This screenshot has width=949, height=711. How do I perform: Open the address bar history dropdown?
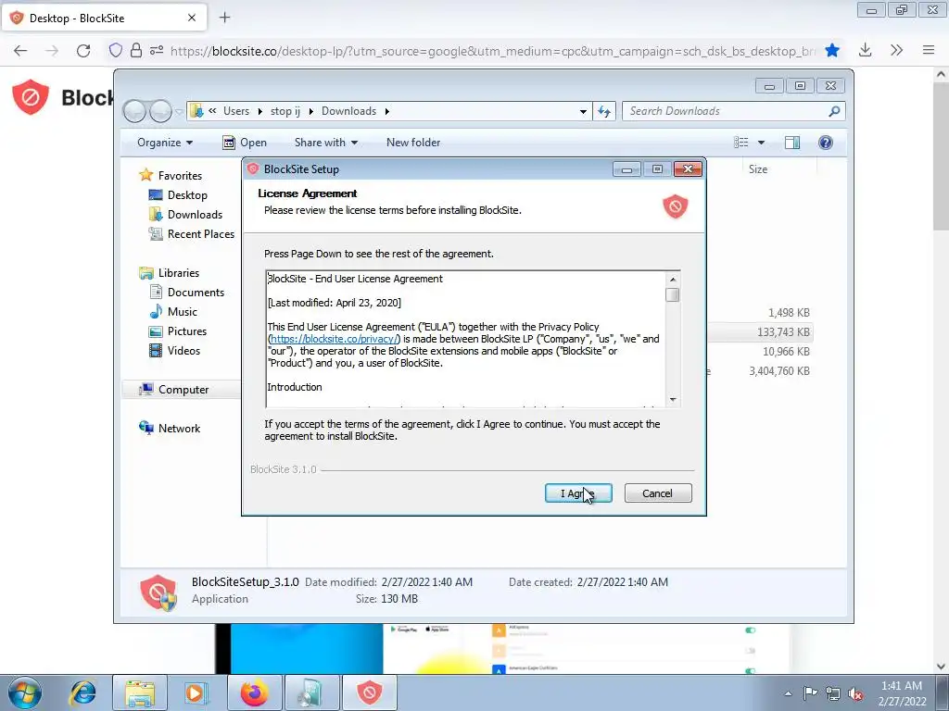[583, 111]
